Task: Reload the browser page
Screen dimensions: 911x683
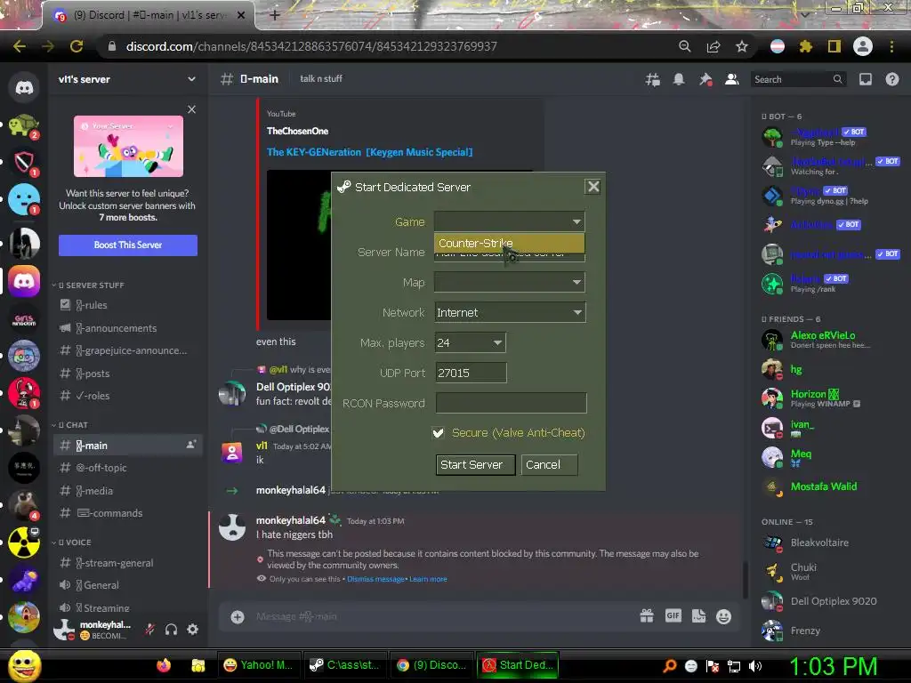Action: click(77, 46)
